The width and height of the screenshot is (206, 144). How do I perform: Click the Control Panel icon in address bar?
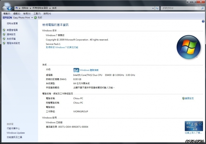pyautogui.click(x=16, y=8)
